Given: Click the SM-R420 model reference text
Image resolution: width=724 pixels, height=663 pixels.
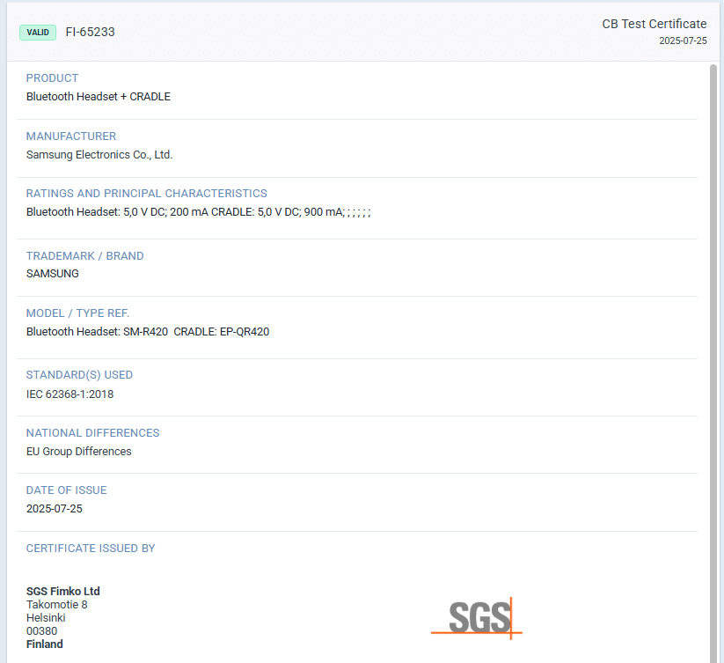Looking at the screenshot, I should [145, 332].
